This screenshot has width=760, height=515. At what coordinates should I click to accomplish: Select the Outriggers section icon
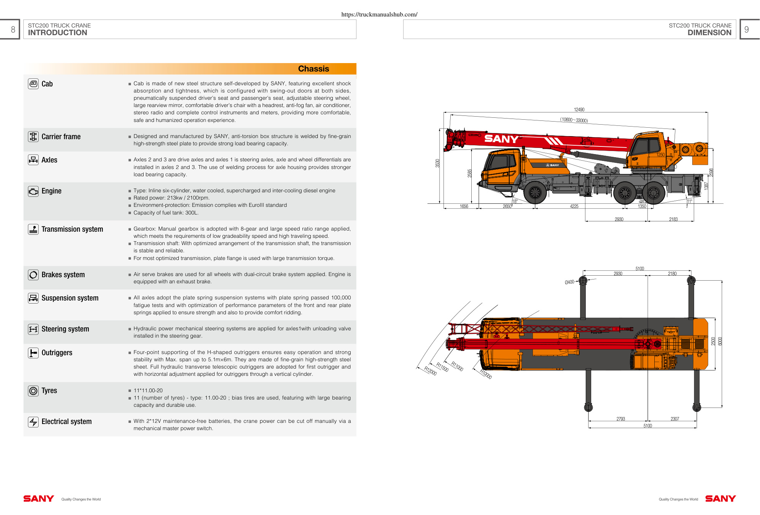pos(33,353)
